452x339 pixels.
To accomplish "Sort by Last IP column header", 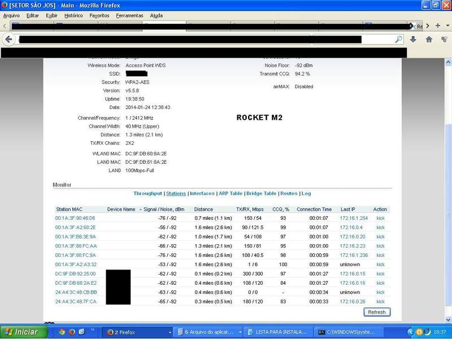I will [x=348, y=210].
